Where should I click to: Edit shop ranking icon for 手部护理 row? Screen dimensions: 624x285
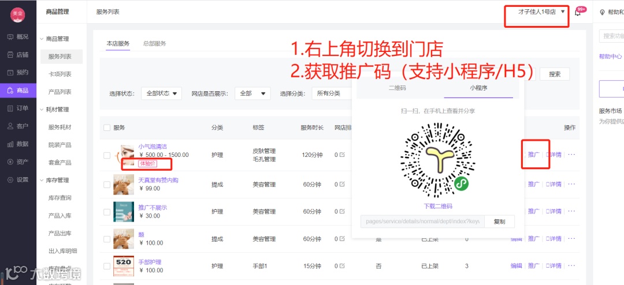coord(342,266)
